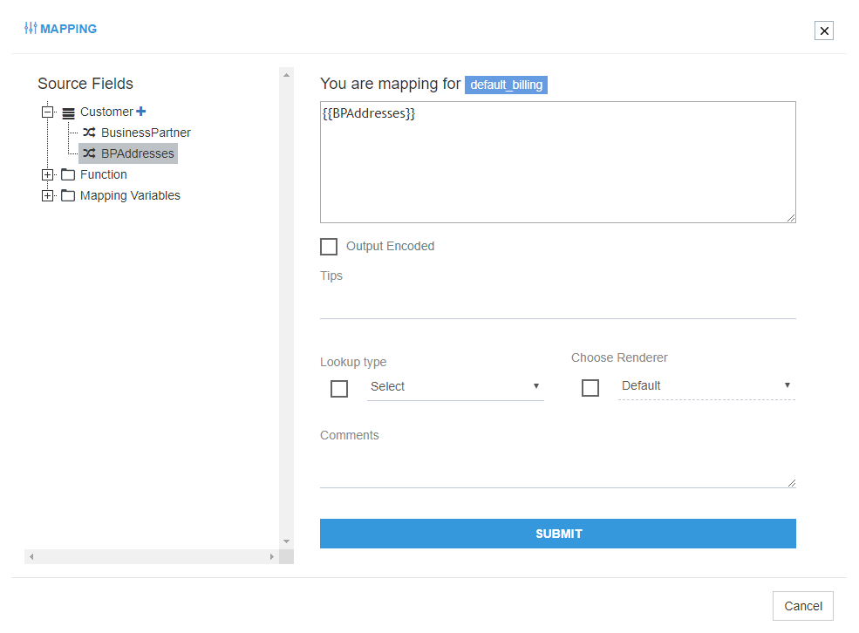Select the BusinessPartner source field
The image size is (859, 633).
point(146,133)
